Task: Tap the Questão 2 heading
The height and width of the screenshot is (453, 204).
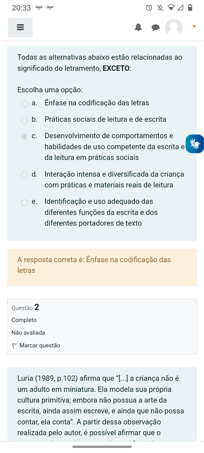Action: click(25, 307)
